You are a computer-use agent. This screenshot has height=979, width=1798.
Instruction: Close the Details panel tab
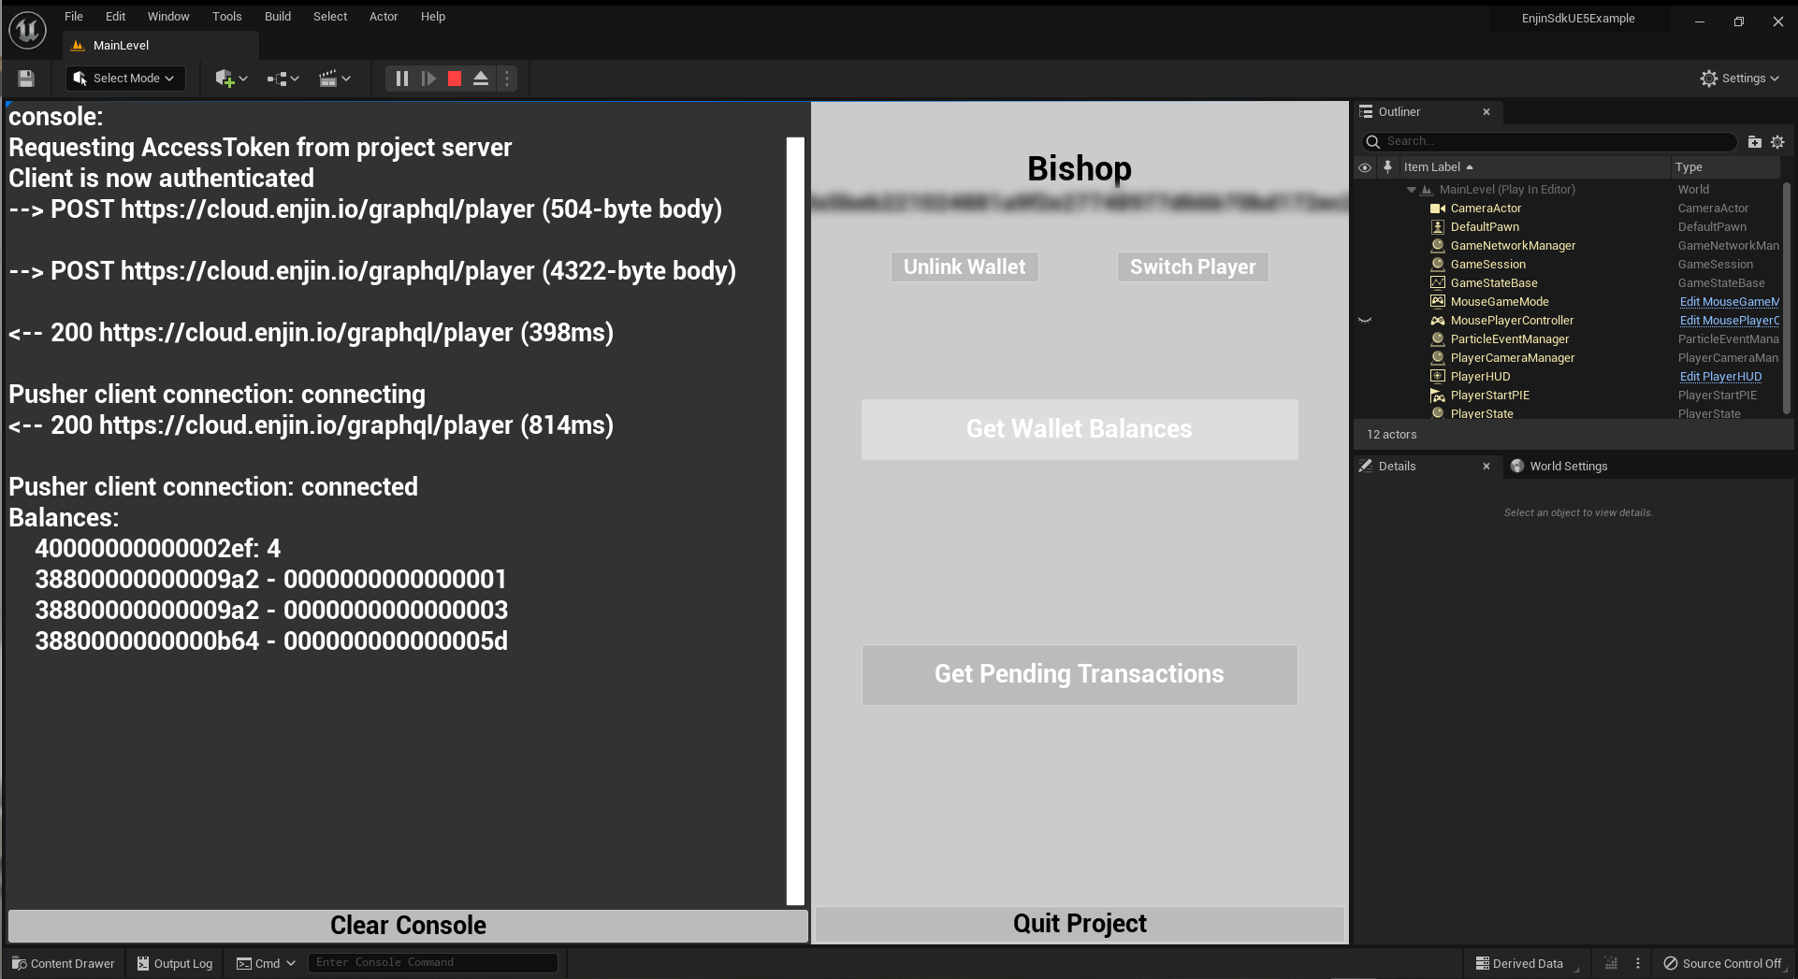coord(1486,467)
